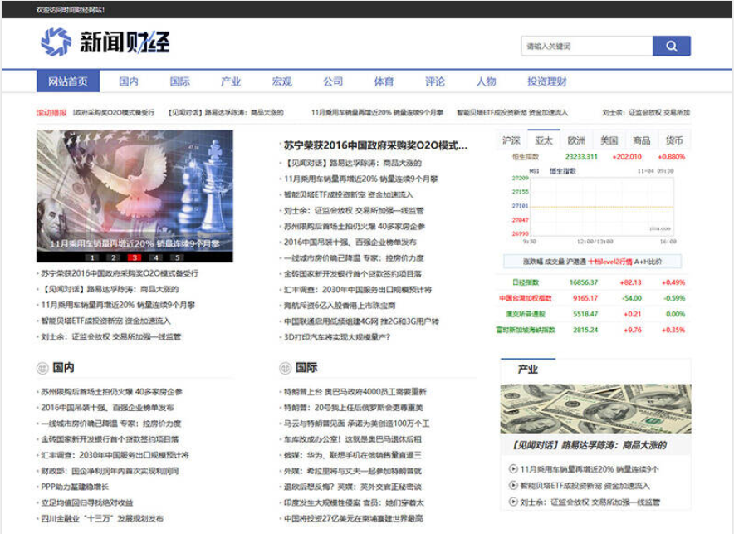Select the 货币 tab in market widget
Image resolution: width=734 pixels, height=534 pixels.
point(674,140)
